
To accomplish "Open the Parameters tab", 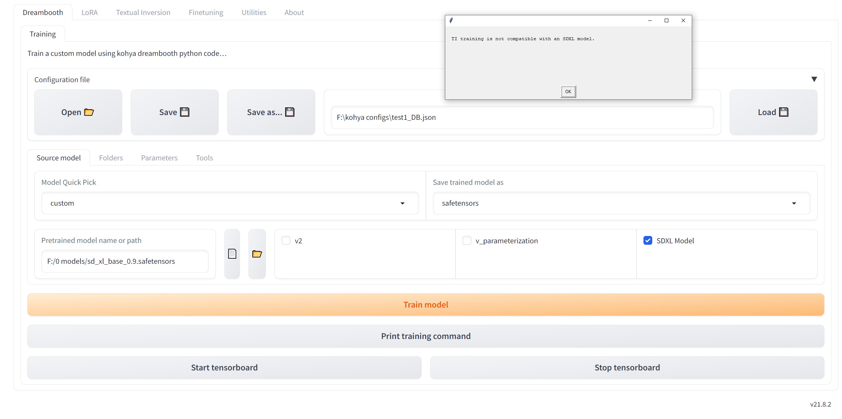I will tap(159, 158).
